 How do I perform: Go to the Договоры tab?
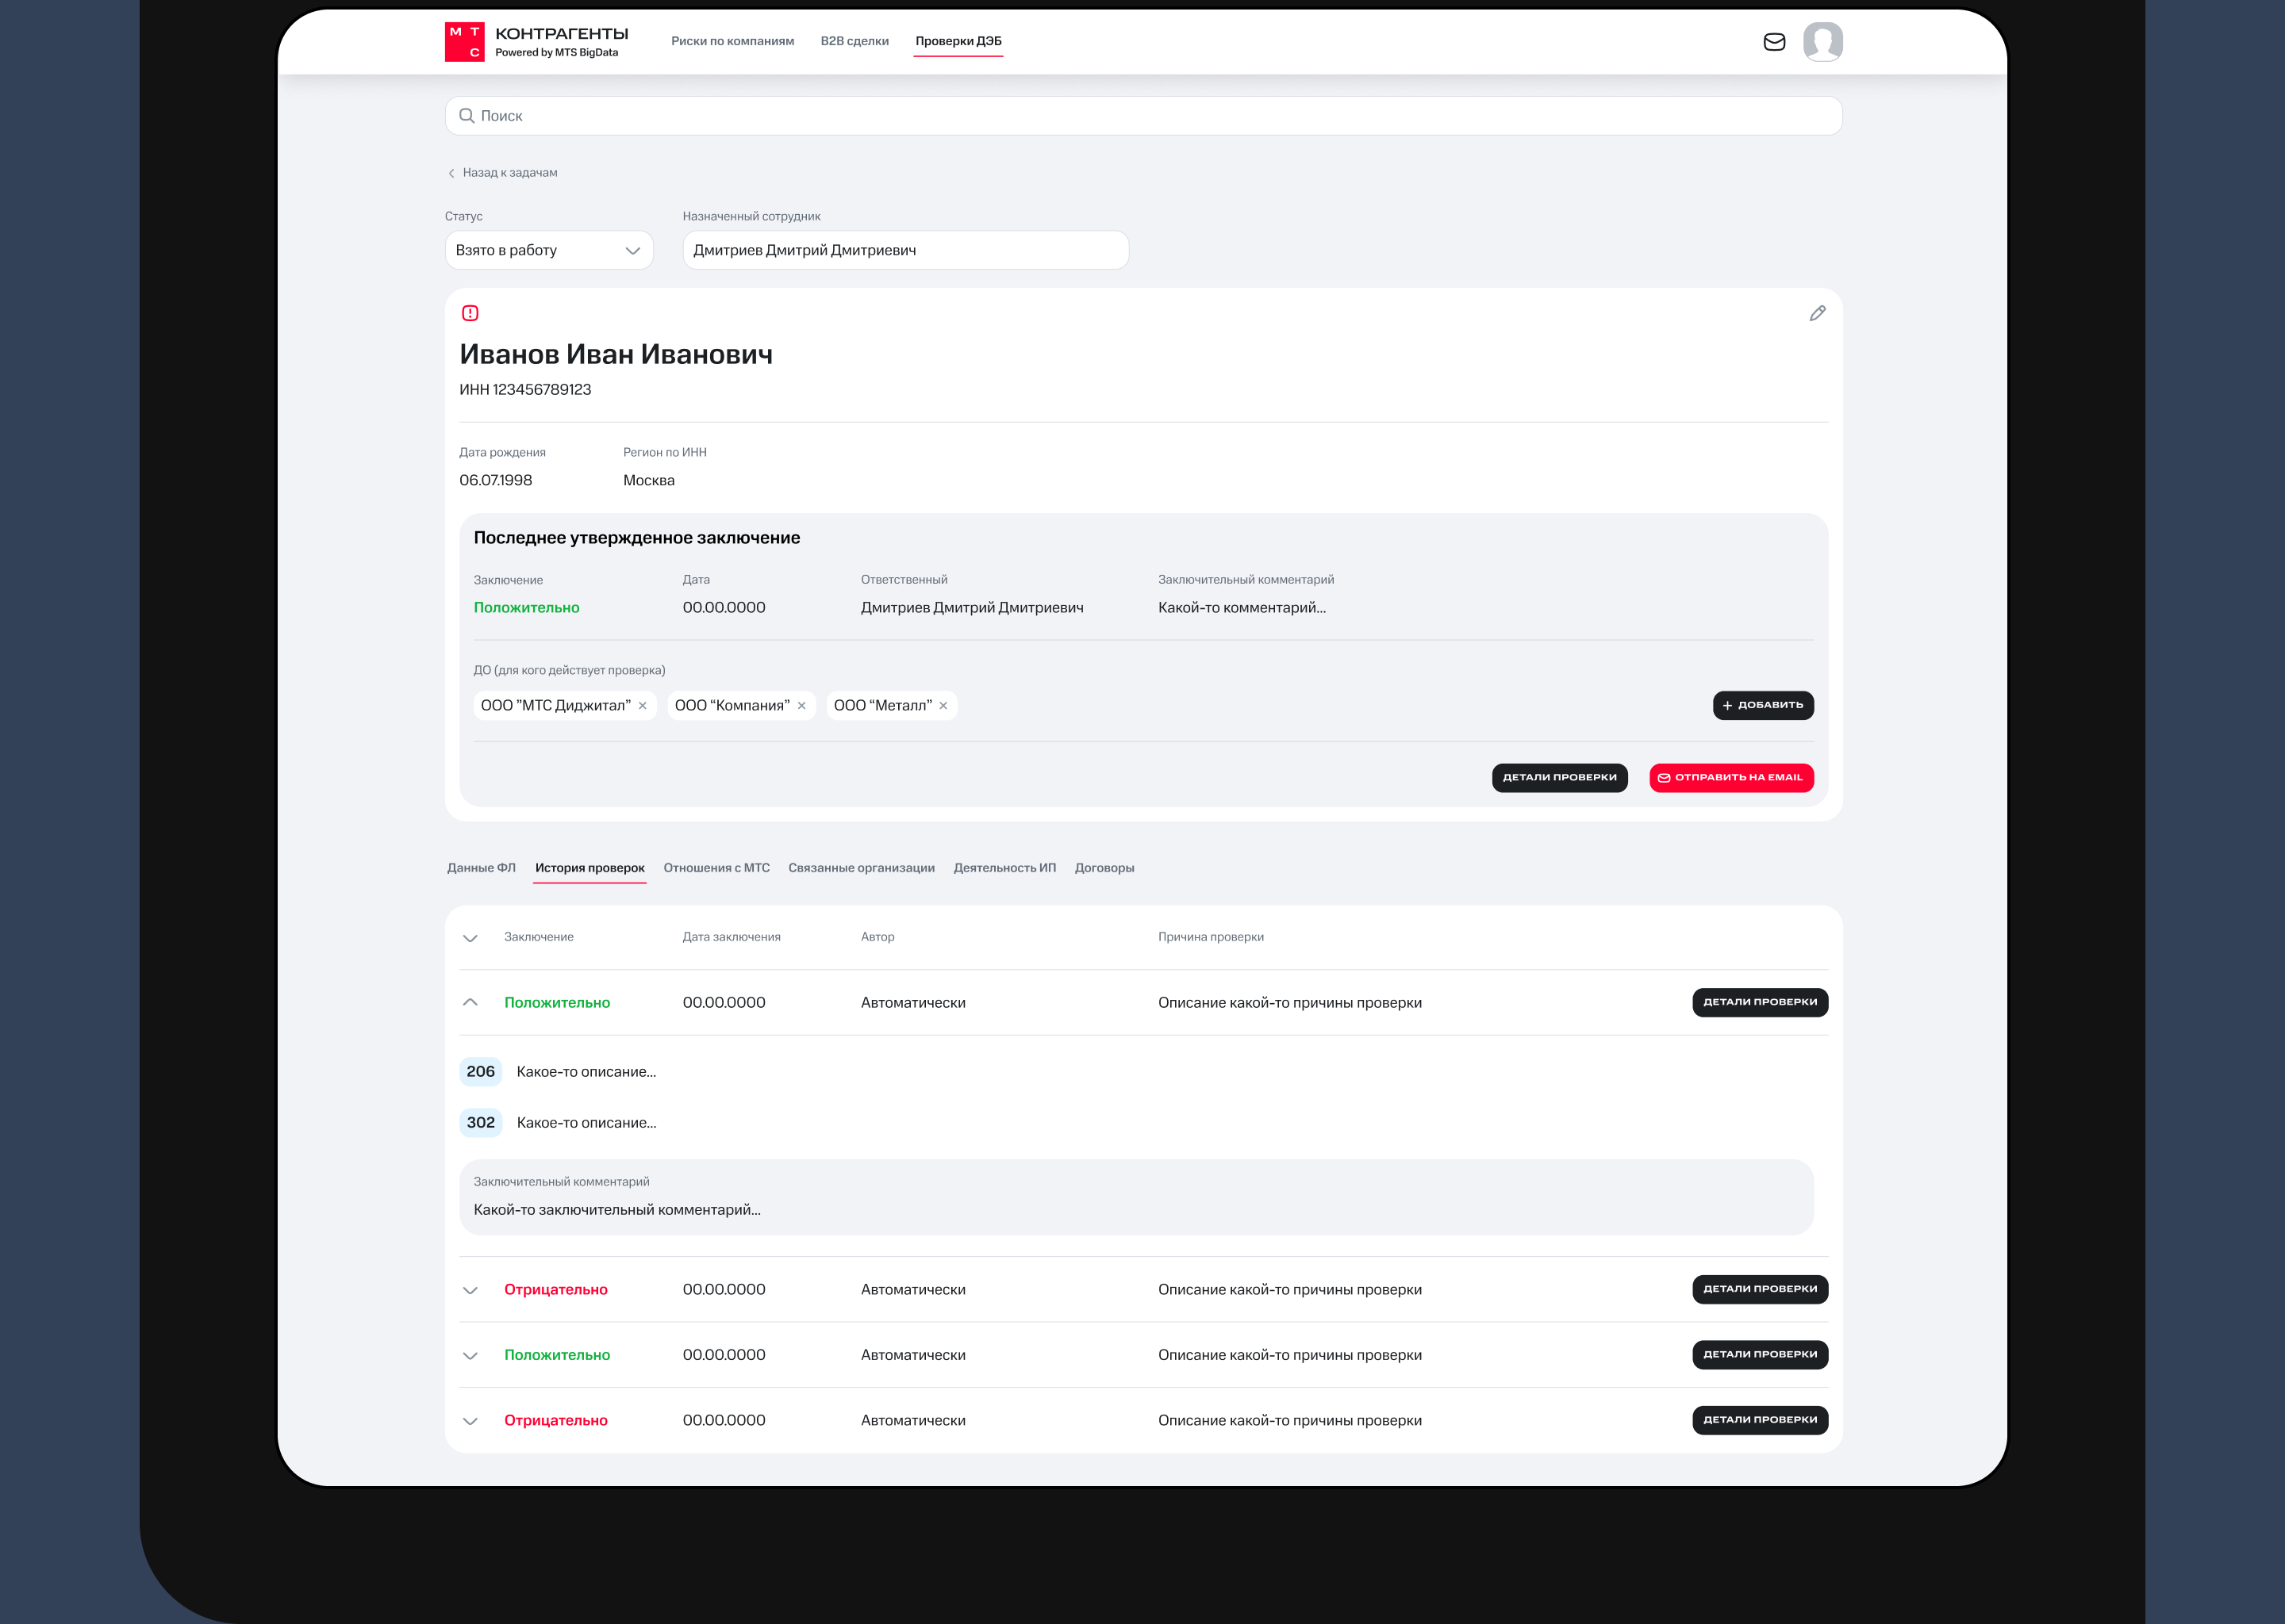click(x=1104, y=868)
